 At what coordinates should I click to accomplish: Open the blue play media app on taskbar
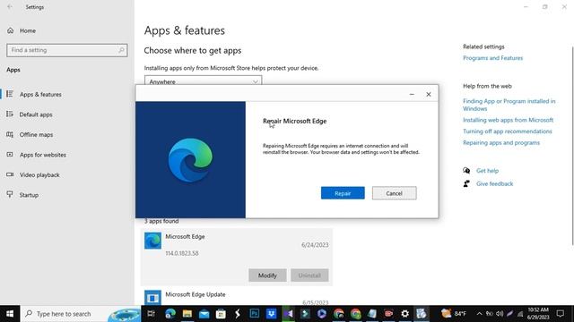tap(322, 314)
